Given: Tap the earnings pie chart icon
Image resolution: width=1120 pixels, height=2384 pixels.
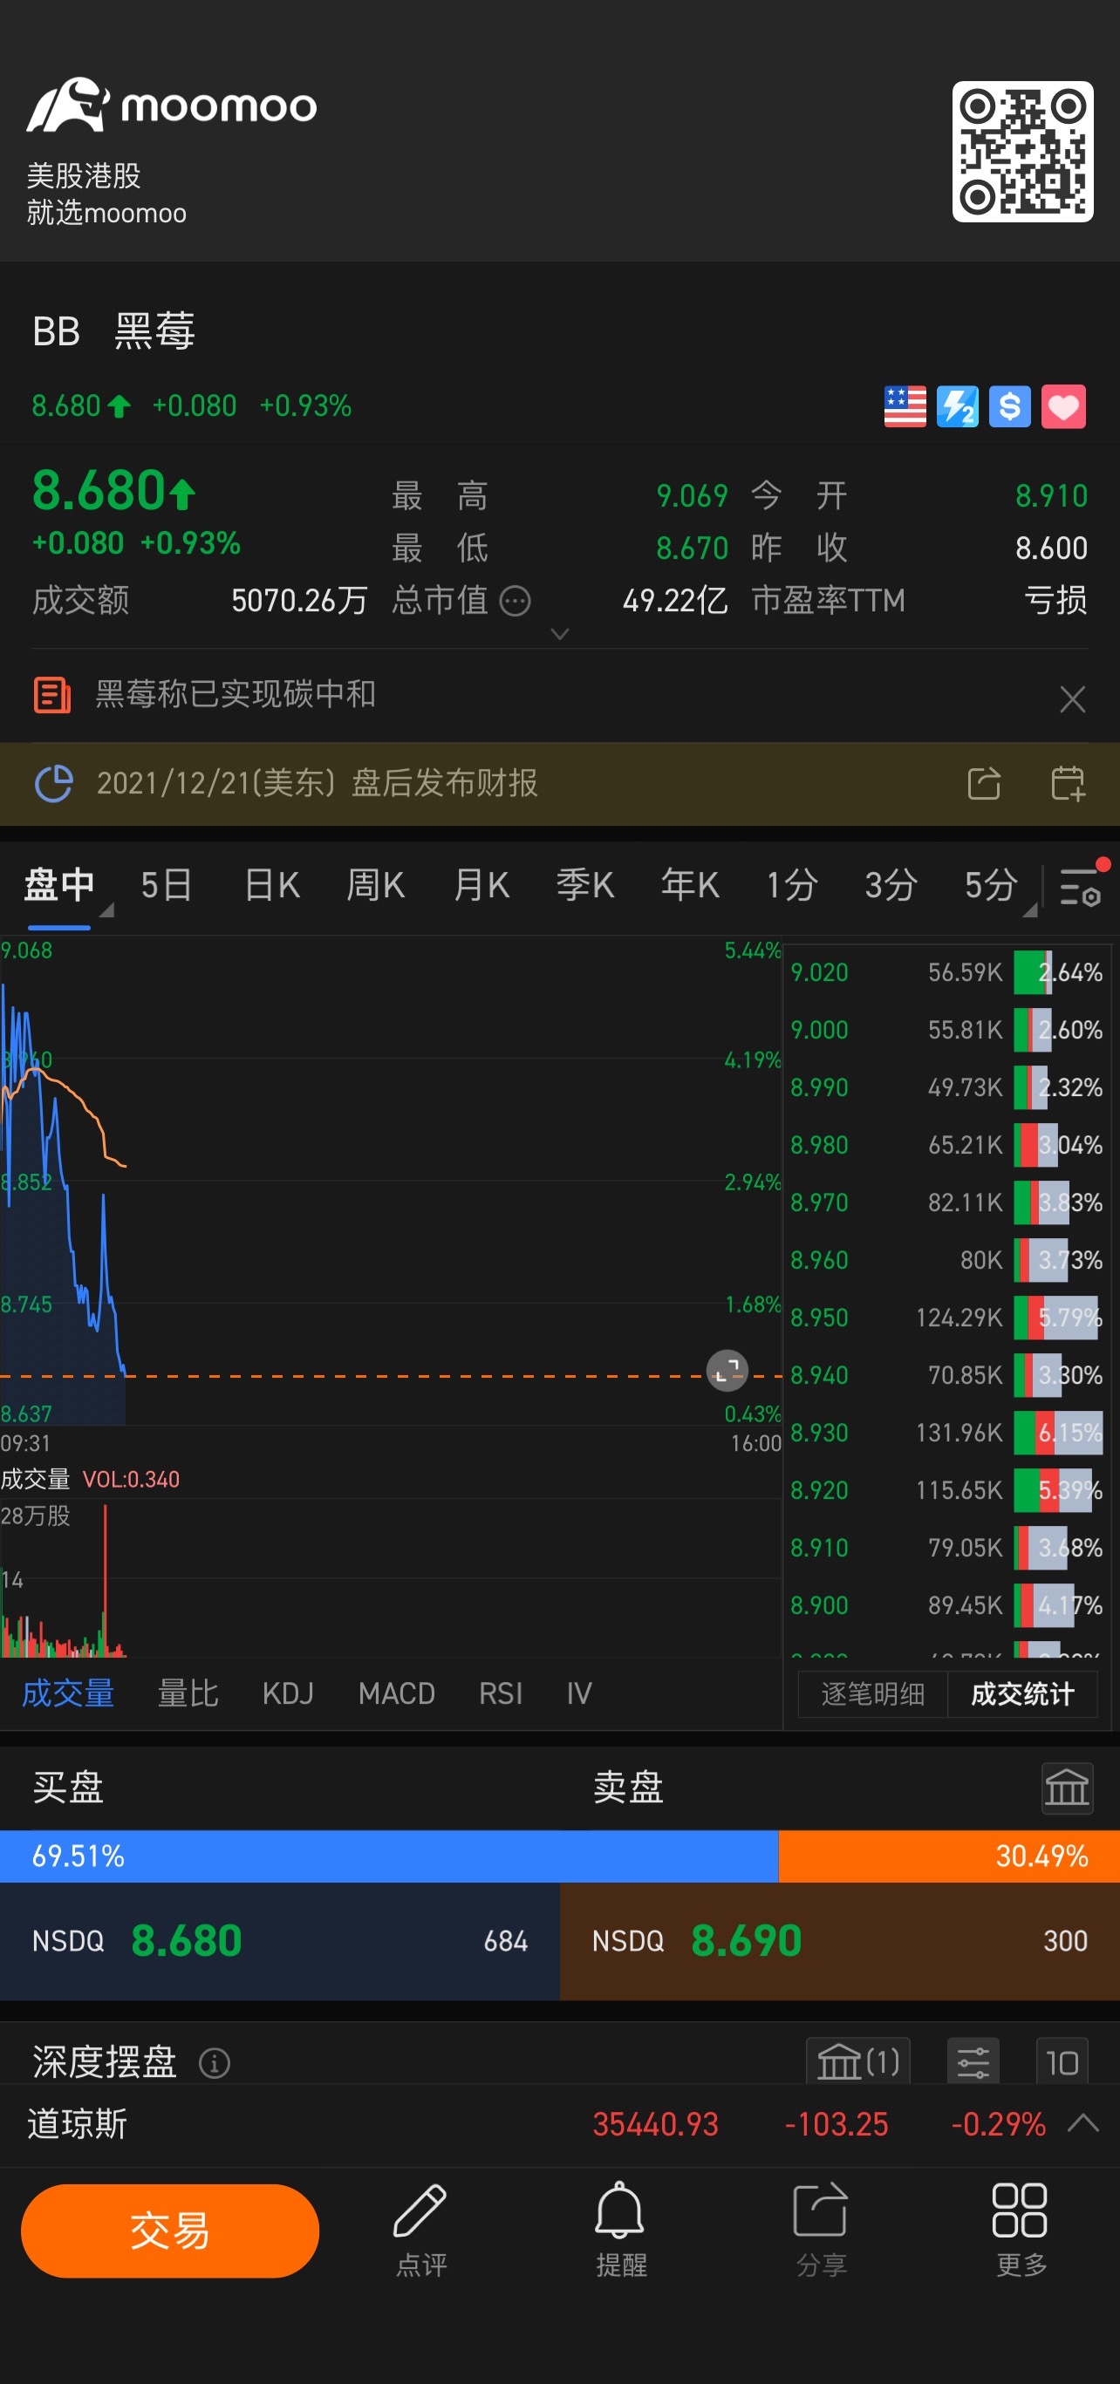Looking at the screenshot, I should (x=52, y=784).
